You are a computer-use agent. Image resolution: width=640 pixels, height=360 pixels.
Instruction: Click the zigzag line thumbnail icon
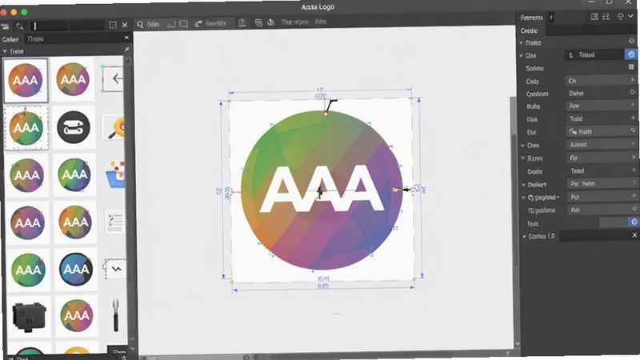[x=115, y=269]
